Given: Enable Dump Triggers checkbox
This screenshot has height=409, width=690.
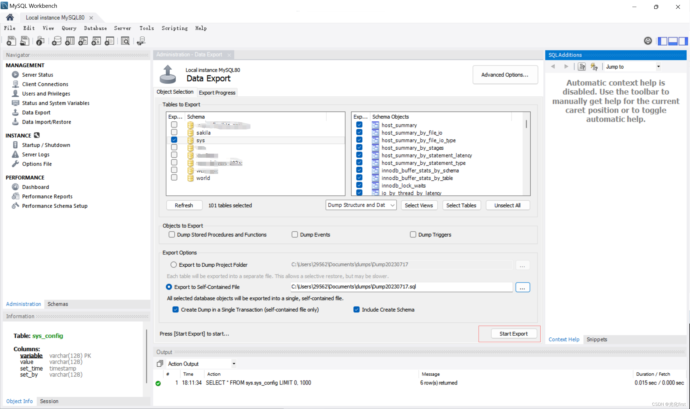Looking at the screenshot, I should [x=413, y=234].
